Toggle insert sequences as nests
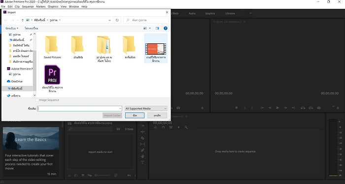The height and width of the screenshot is (184, 345). pos(156,127)
